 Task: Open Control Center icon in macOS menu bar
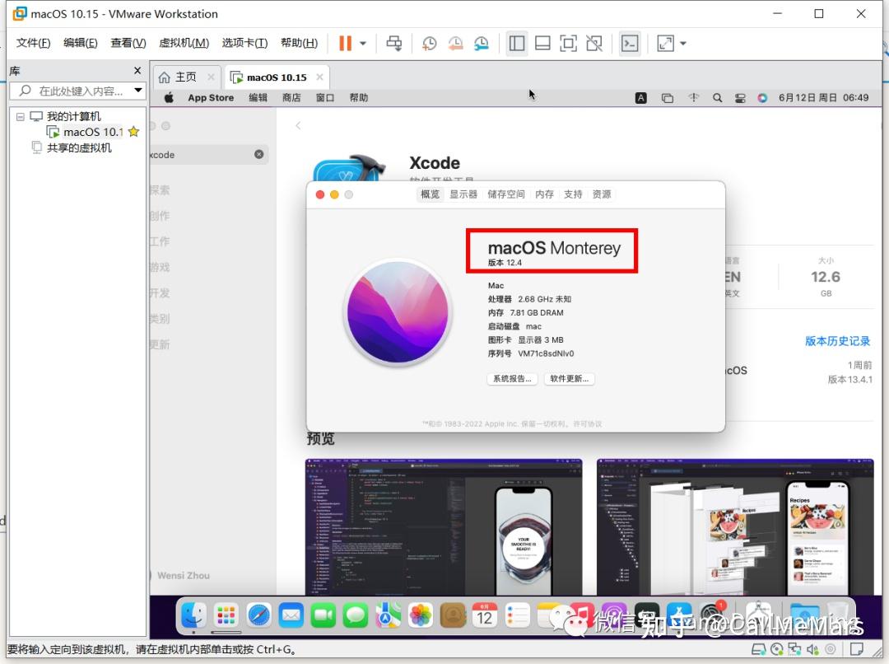click(740, 97)
